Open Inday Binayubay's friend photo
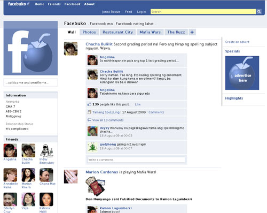267x213 pixels. click(46, 150)
